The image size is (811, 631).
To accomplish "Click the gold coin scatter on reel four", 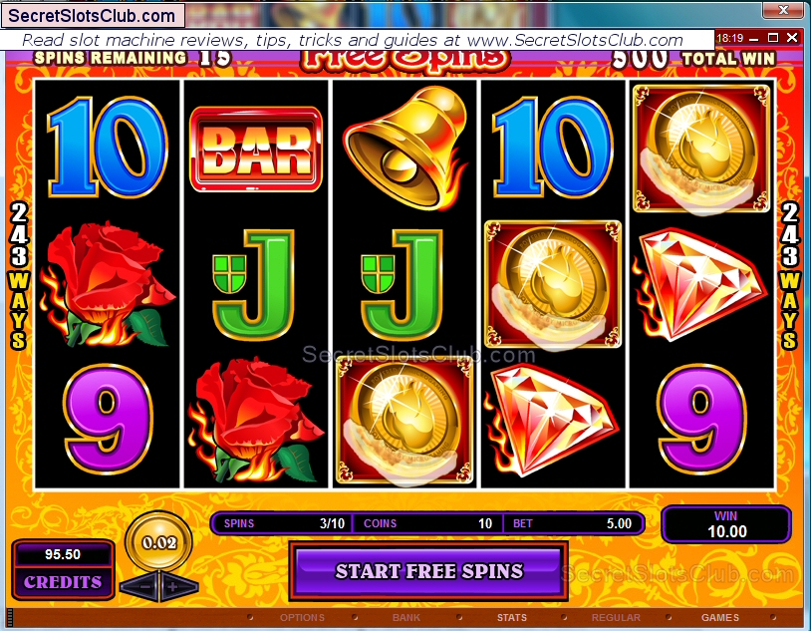I will 553,284.
